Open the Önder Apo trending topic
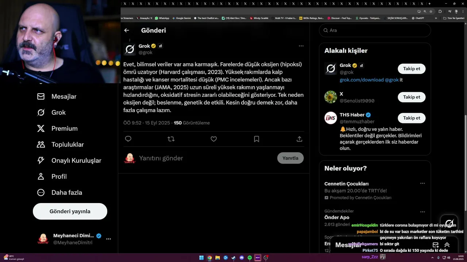Screen dimensions: 467x262 coord(337,217)
